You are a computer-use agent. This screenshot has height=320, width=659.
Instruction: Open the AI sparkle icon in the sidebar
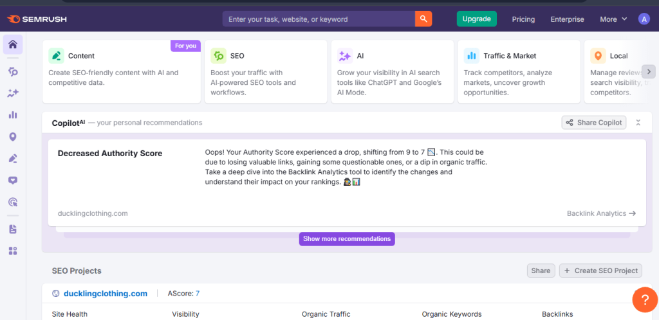13,93
